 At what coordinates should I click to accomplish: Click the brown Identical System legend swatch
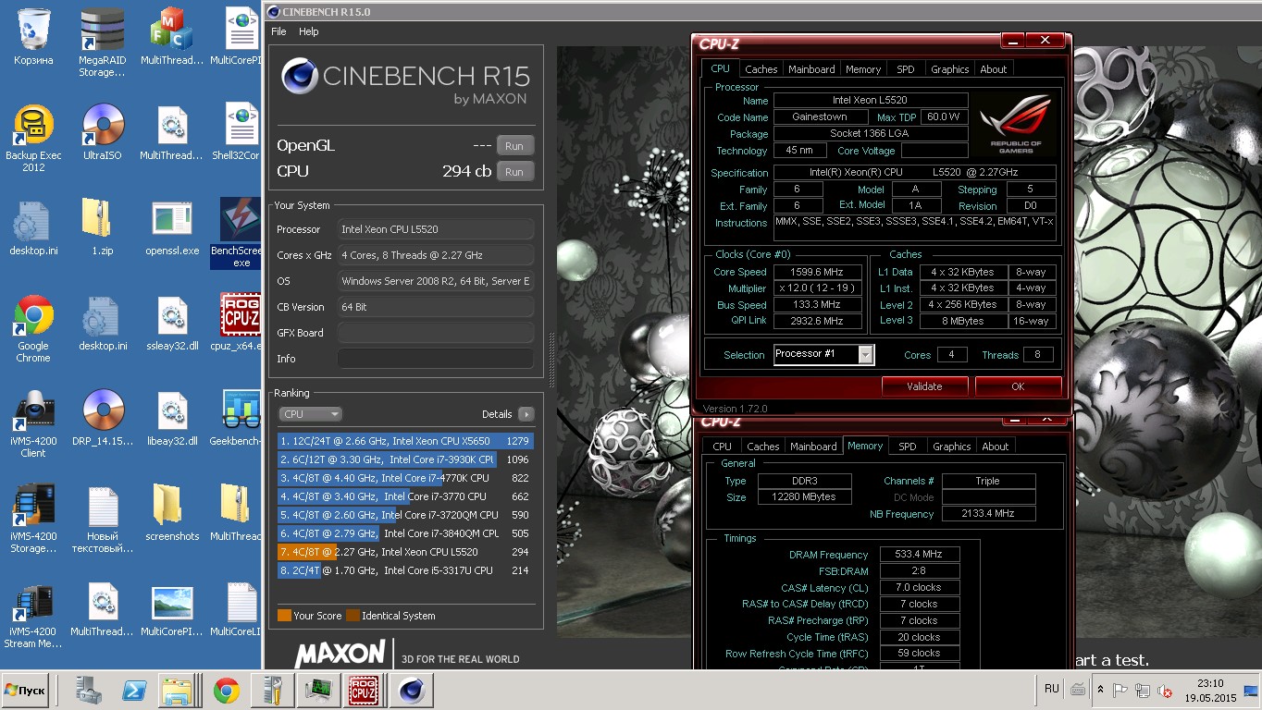pyautogui.click(x=353, y=616)
